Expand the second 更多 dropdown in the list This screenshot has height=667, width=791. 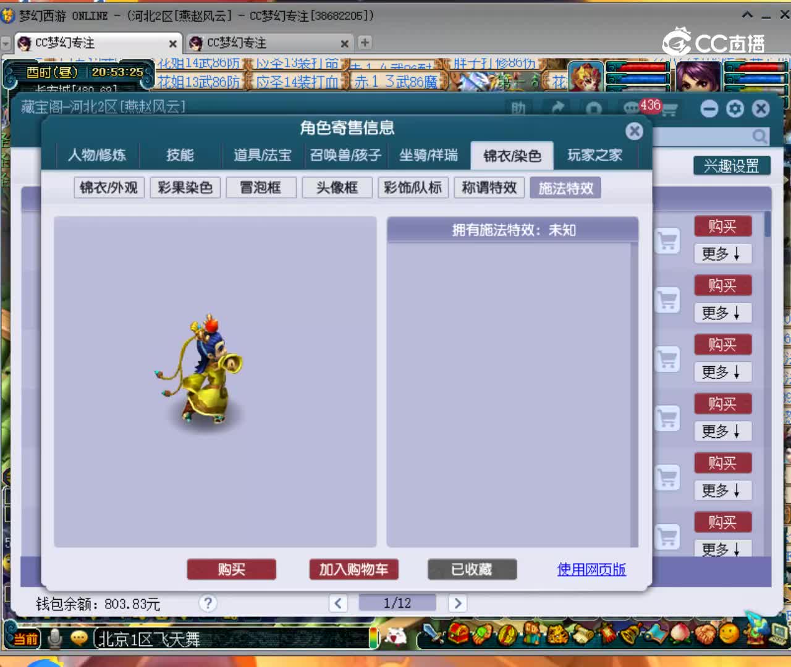click(x=722, y=313)
